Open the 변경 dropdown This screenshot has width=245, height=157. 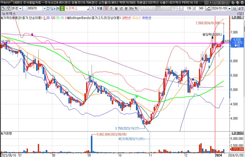pos(21,9)
